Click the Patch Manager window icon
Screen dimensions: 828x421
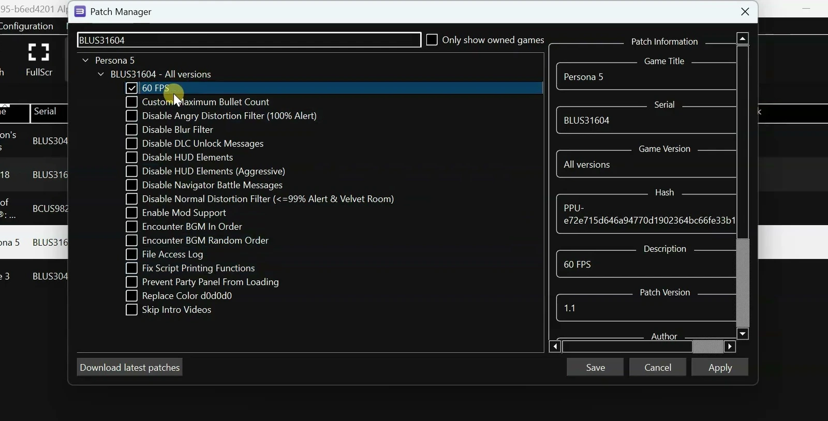coord(80,11)
